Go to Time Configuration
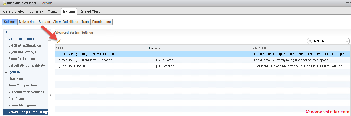Screen dimensions: 351x116 pos(22,85)
